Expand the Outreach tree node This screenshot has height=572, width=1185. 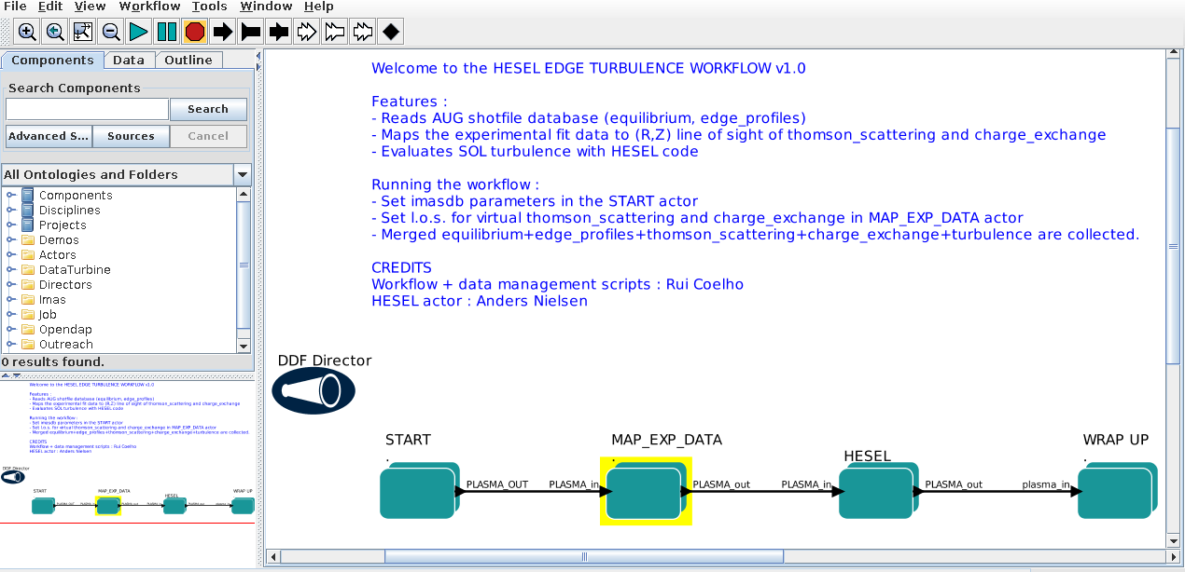click(10, 345)
